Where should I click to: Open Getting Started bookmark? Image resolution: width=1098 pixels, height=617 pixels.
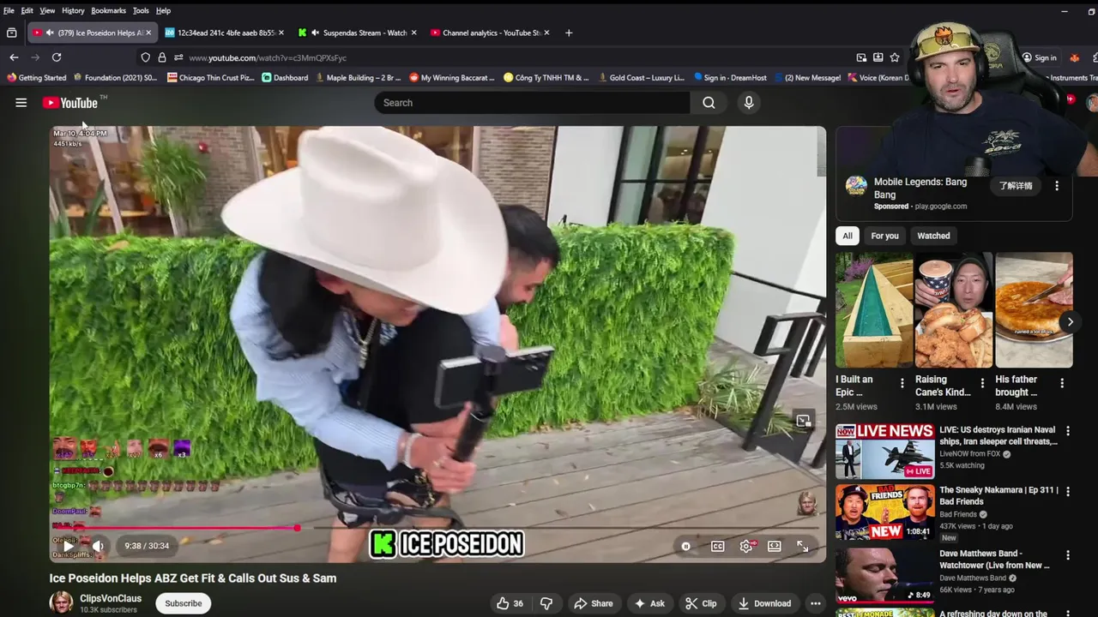pos(37,77)
